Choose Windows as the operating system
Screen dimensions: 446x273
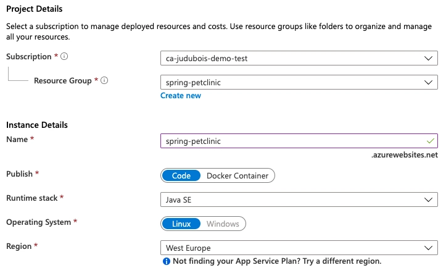coord(223,224)
